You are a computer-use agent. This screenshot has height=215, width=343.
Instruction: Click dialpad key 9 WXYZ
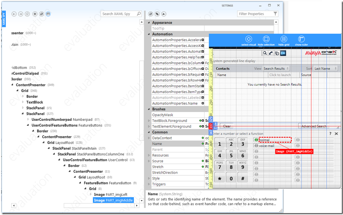pos(243,165)
